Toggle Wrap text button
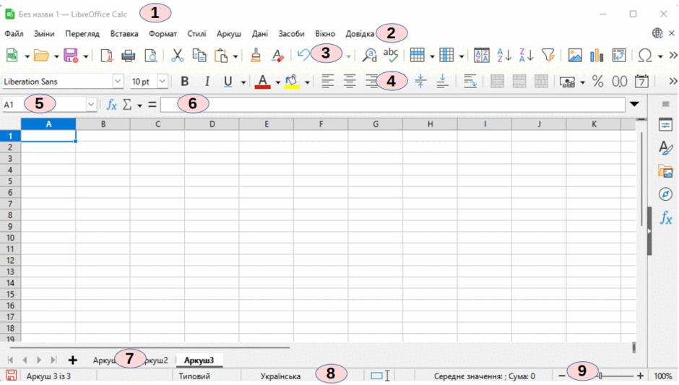The height and width of the screenshot is (385, 679). coord(470,82)
